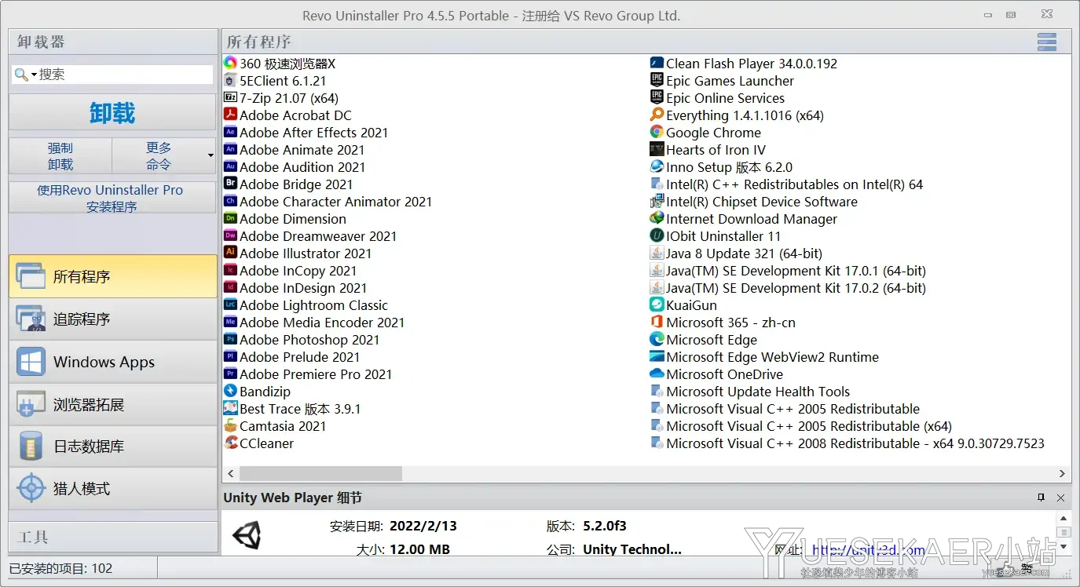Expand the 工具 section header
Screen dimensions: 1080x587
tap(113, 538)
